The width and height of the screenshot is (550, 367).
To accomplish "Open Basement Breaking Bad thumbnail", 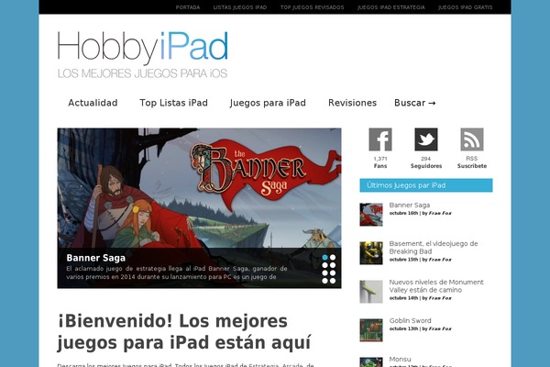I will coord(371,253).
